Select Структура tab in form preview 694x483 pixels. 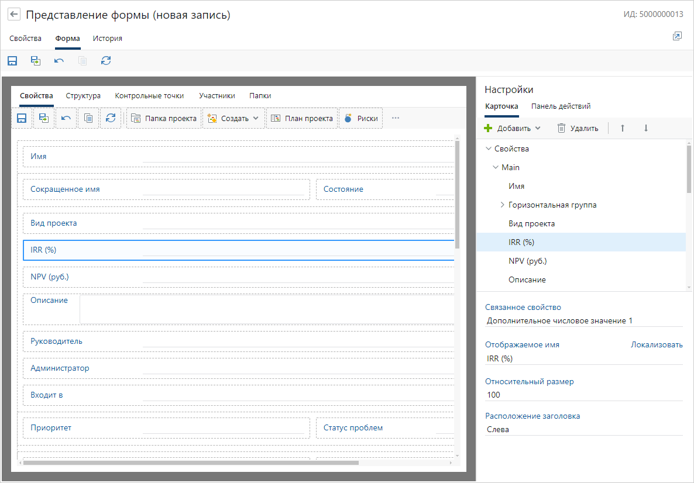[x=83, y=95]
